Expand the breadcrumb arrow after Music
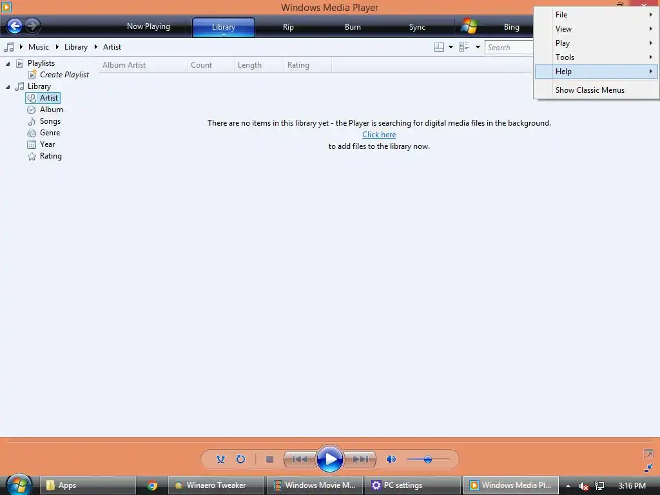 [57, 46]
